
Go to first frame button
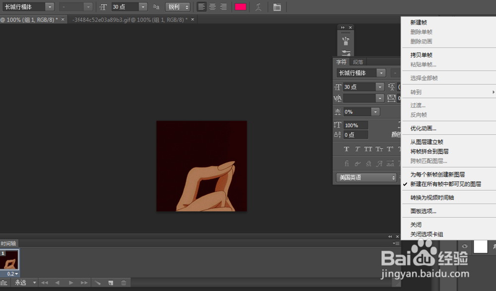pyautogui.click(x=45, y=283)
